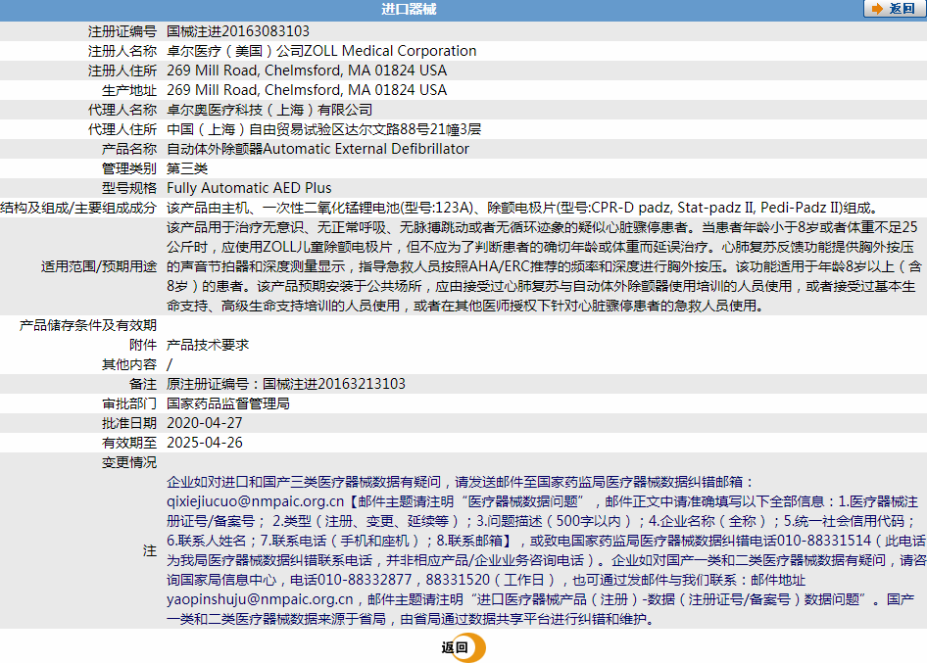Click the bottom 返回 button with orange circle
The height and width of the screenshot is (663, 927).
[463, 647]
